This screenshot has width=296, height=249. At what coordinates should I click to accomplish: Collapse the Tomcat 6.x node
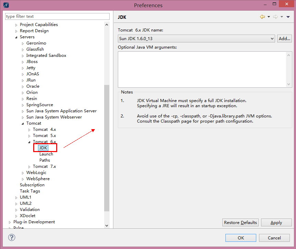(x=29, y=142)
